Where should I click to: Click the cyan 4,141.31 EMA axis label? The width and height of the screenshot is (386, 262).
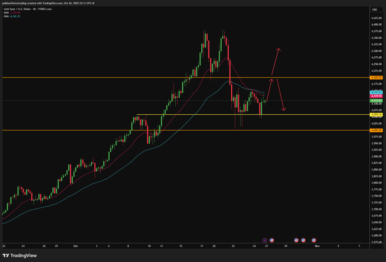[x=376, y=92]
